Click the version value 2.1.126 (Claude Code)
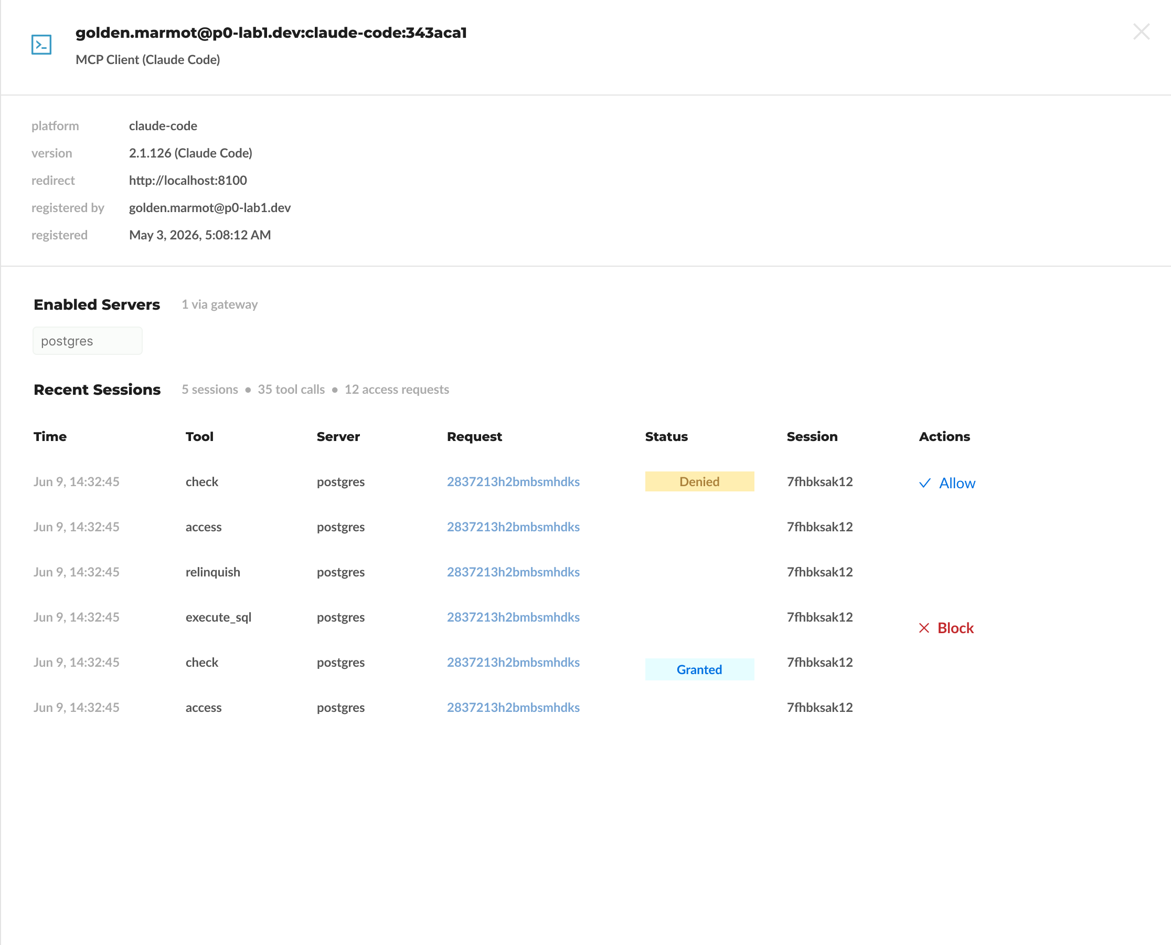The height and width of the screenshot is (945, 1171). (x=190, y=153)
